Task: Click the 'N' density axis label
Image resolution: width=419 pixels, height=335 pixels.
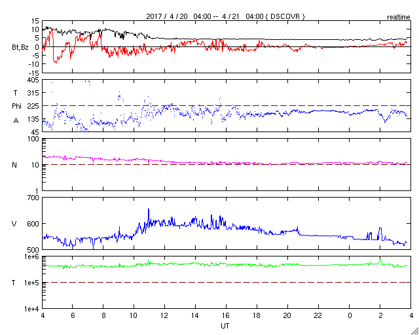Action: point(14,165)
